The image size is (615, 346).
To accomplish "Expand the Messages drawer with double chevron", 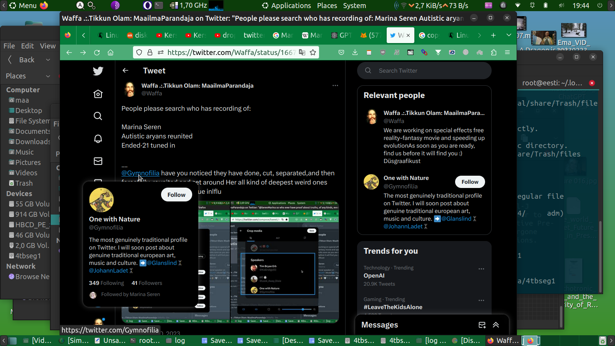I will tap(496, 325).
